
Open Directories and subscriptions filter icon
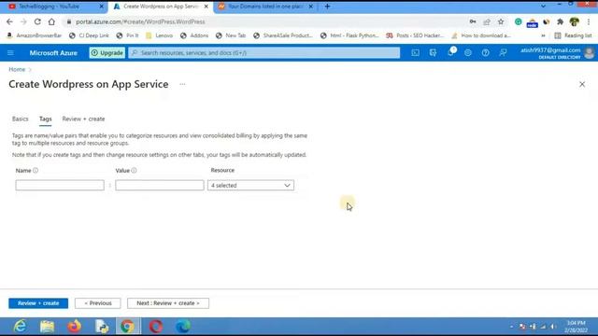point(433,52)
